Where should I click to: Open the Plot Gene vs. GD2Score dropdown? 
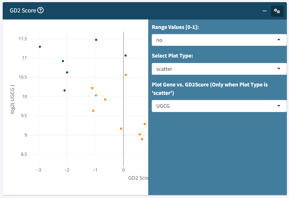click(219, 106)
